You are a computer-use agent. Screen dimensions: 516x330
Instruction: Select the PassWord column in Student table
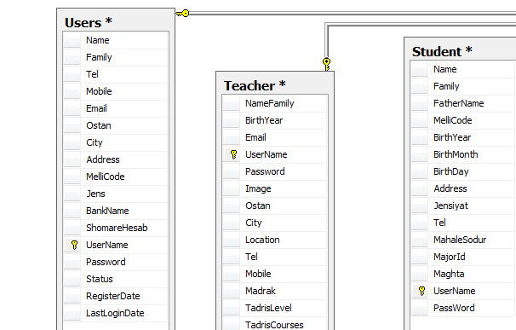click(463, 308)
